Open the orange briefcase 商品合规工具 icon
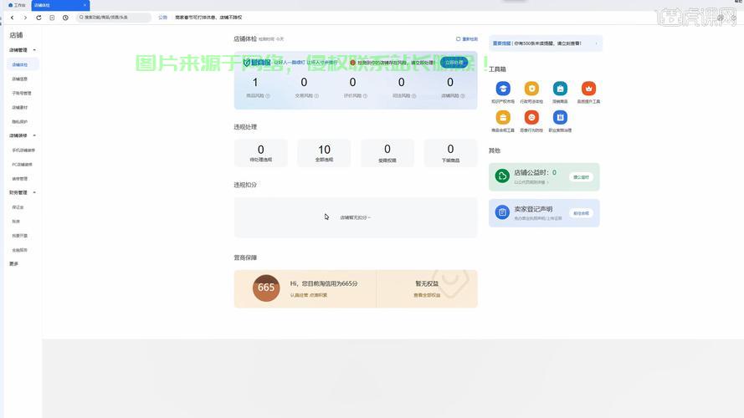This screenshot has width=744, height=418. coord(503,117)
